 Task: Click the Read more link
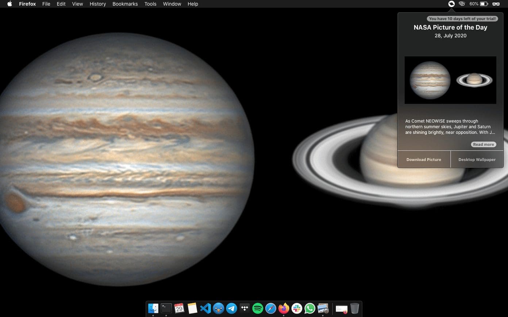[x=484, y=145]
